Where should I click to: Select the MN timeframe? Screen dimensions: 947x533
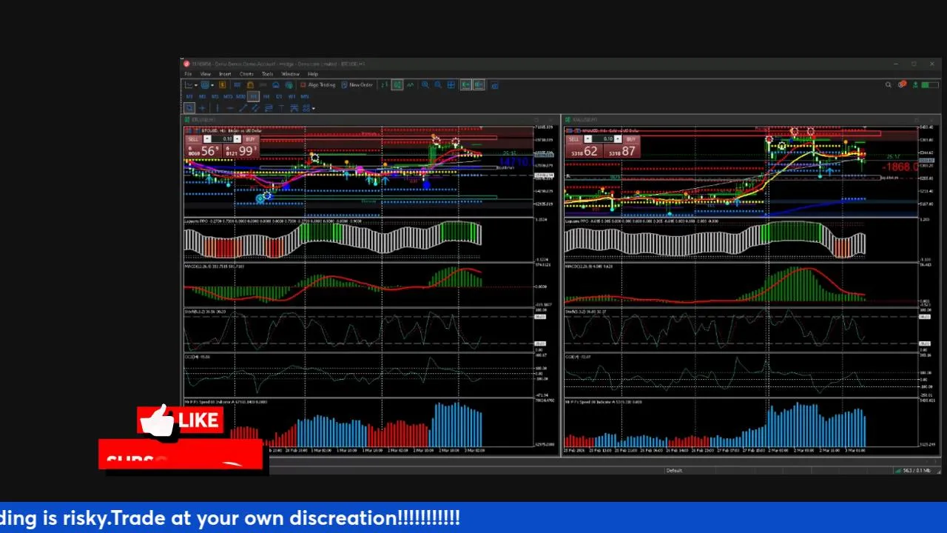pos(305,96)
